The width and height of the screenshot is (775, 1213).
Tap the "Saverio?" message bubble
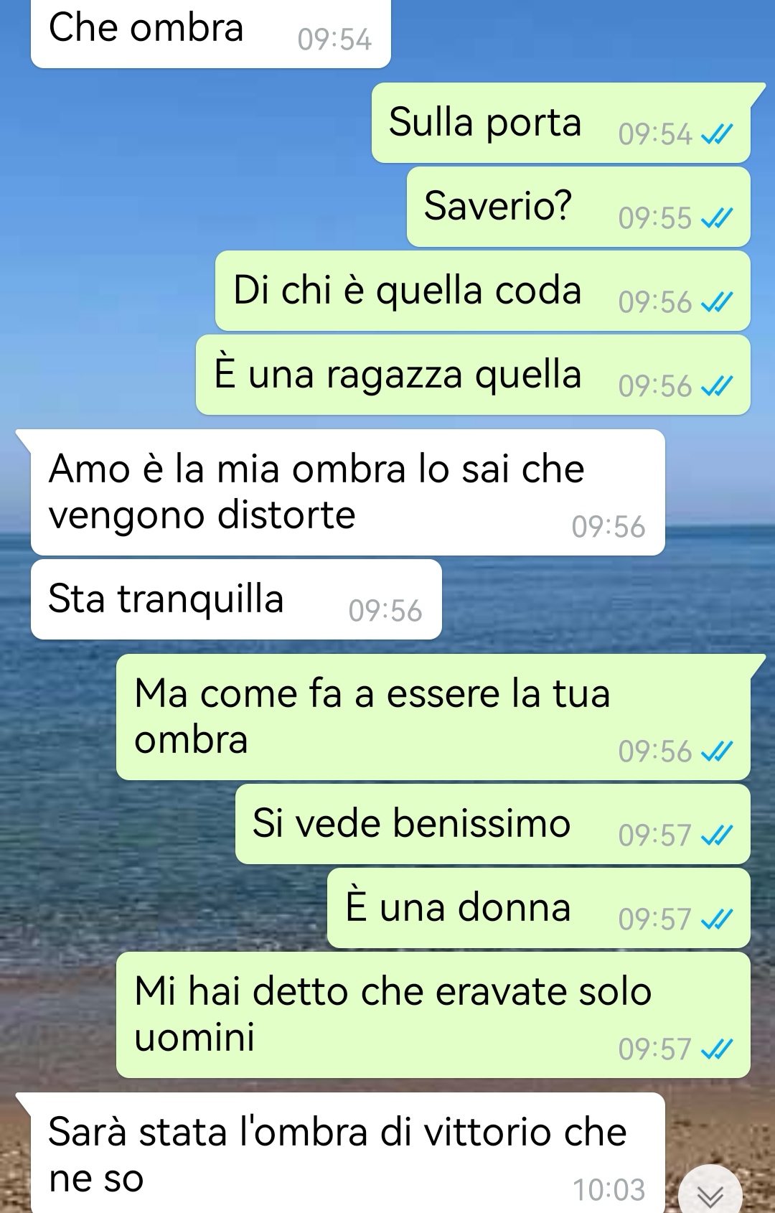pyautogui.click(x=578, y=207)
